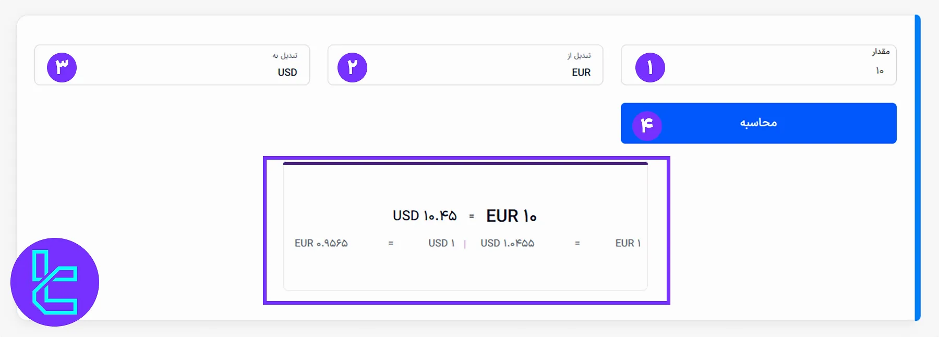Click the USD 1 rate label
The height and width of the screenshot is (337, 939).
point(441,244)
